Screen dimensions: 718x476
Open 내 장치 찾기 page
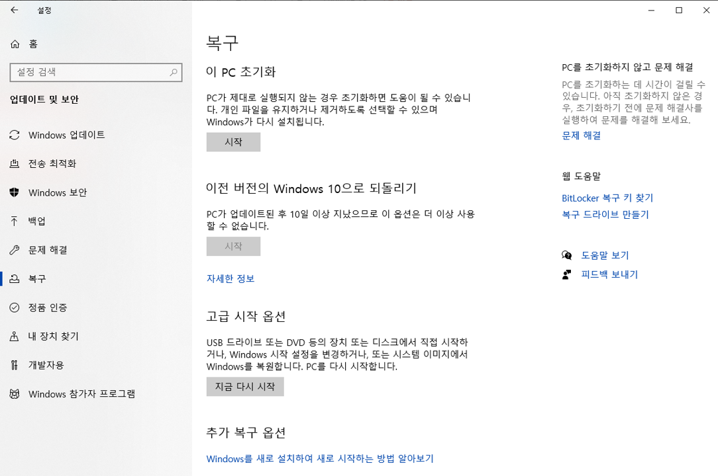(x=54, y=336)
